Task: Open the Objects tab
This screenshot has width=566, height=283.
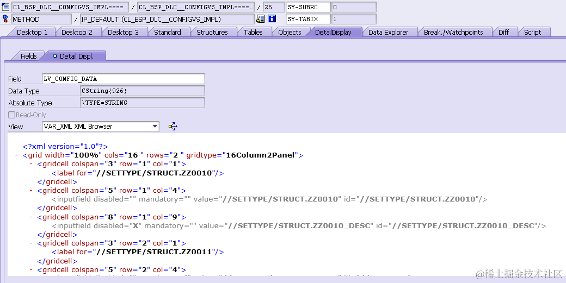Action: [x=290, y=32]
